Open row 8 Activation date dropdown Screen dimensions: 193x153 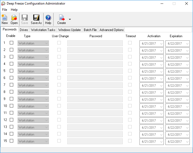click(x=161, y=93)
